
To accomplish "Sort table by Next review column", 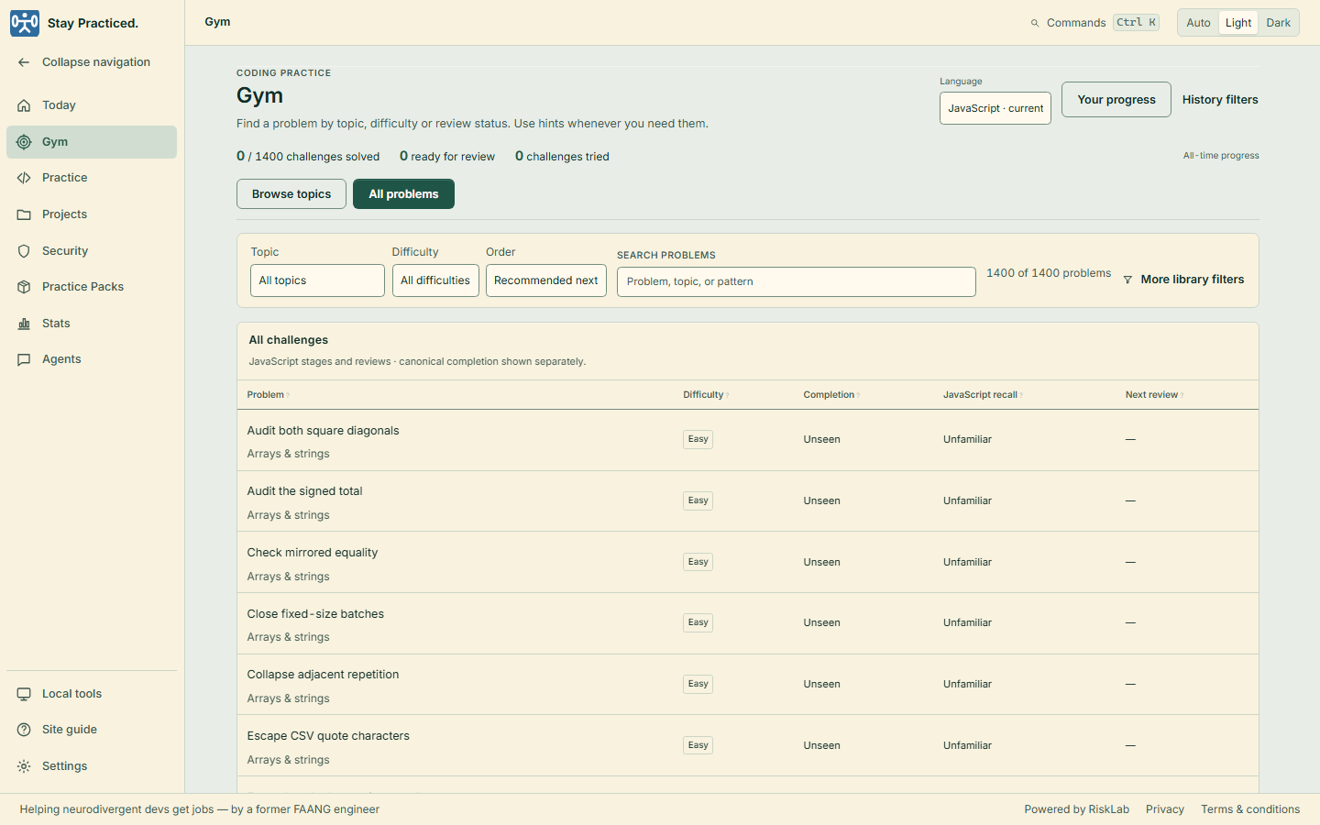I will point(1154,395).
